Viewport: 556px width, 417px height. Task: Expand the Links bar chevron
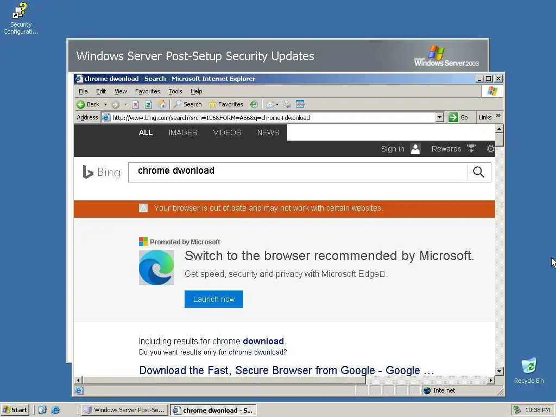coord(498,116)
